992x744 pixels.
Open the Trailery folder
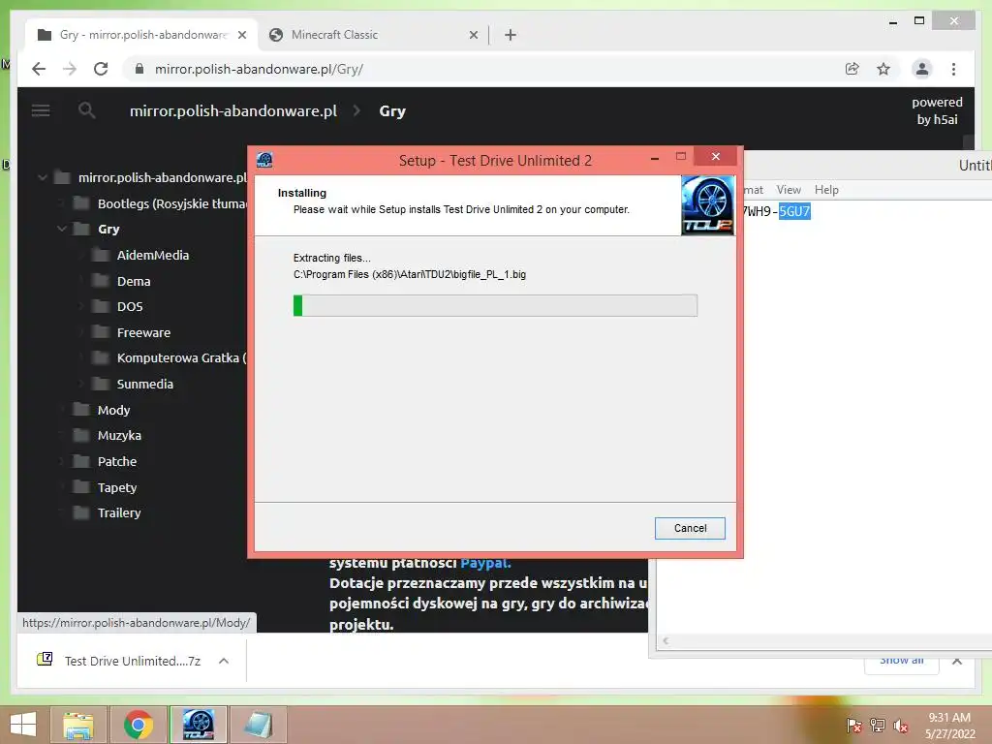pos(119,512)
